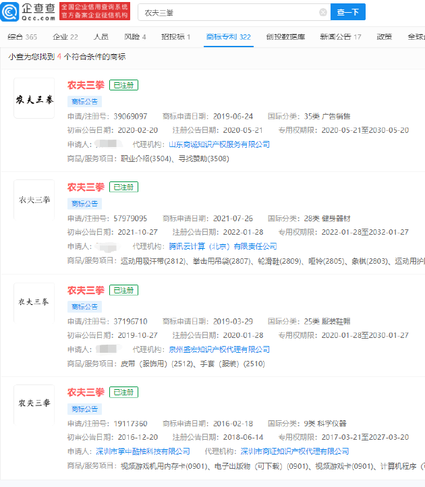Click class text 9类 科学仪器
Viewport: 425px width, 487px height.
pyautogui.click(x=325, y=424)
